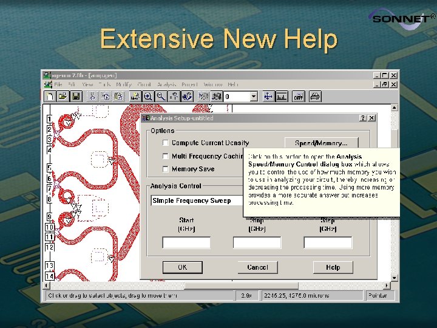This screenshot has width=437, height=328.
Task: Open the Tools menu
Action: [104, 84]
